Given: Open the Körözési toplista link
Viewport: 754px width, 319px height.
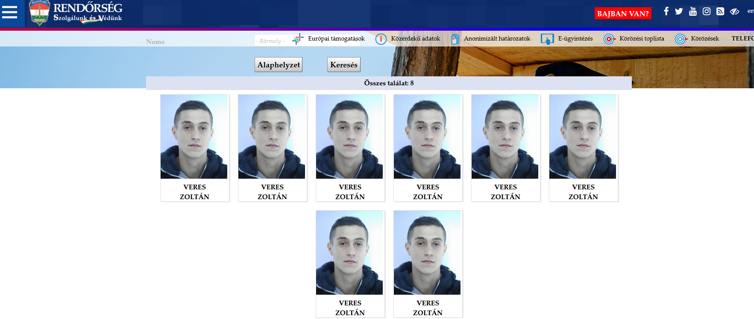Looking at the screenshot, I should (634, 39).
